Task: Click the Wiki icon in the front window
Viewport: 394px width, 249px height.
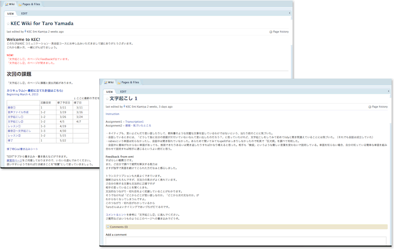Action: (104, 83)
